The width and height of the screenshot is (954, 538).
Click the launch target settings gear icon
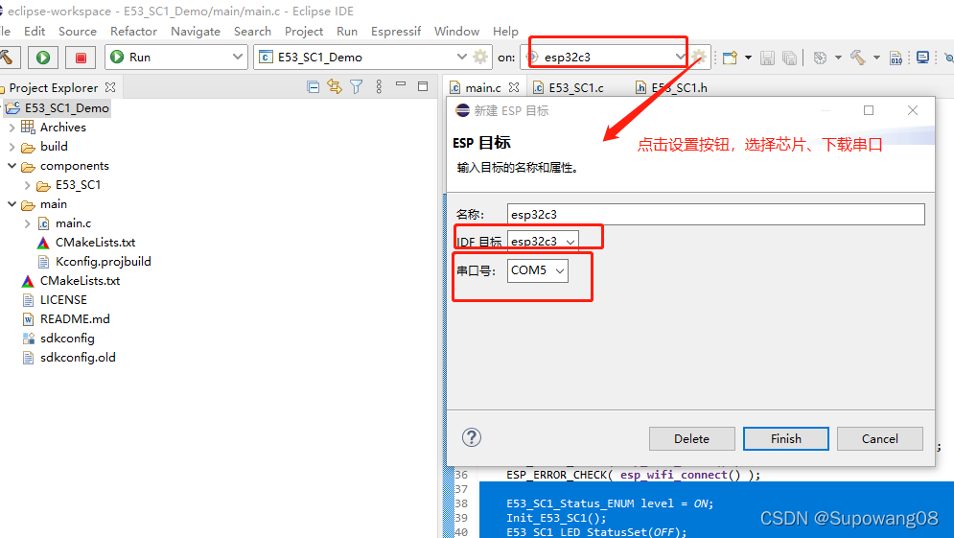pos(698,58)
